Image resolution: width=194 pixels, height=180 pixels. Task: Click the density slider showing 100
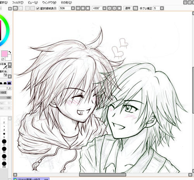coord(6,98)
